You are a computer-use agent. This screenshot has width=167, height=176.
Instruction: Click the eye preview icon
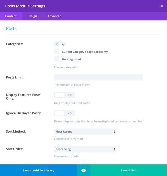point(83,171)
